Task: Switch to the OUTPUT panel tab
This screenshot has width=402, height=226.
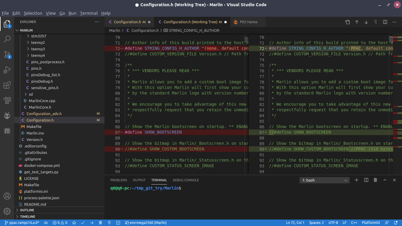Action: [139, 180]
